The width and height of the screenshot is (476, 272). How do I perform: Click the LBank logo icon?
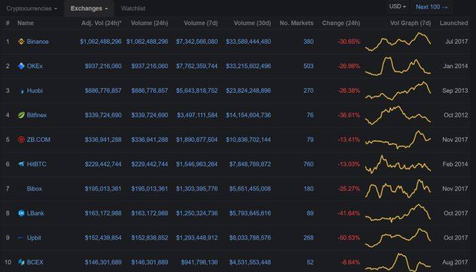pyautogui.click(x=21, y=213)
